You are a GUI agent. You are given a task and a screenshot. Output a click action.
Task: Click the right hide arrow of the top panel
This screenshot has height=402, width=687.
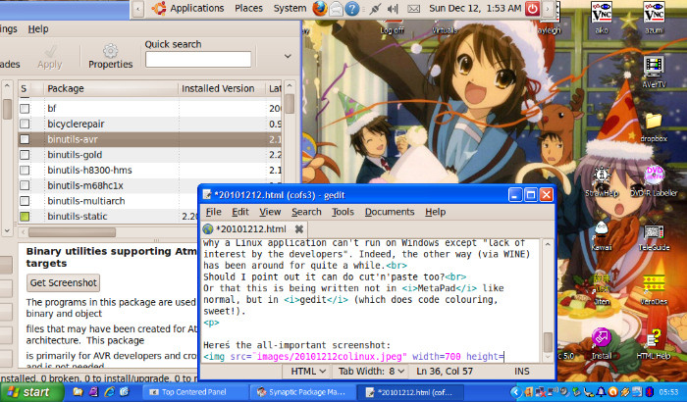tap(548, 8)
